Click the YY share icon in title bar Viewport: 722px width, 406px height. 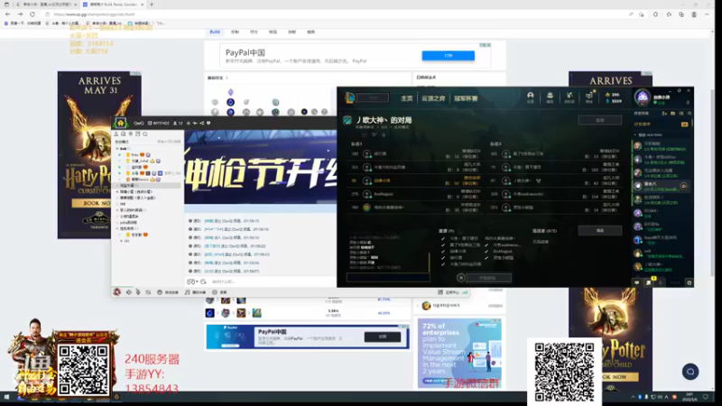[201, 123]
